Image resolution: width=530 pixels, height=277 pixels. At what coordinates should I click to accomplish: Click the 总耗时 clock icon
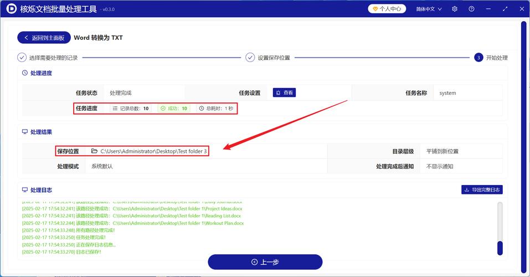[202, 109]
